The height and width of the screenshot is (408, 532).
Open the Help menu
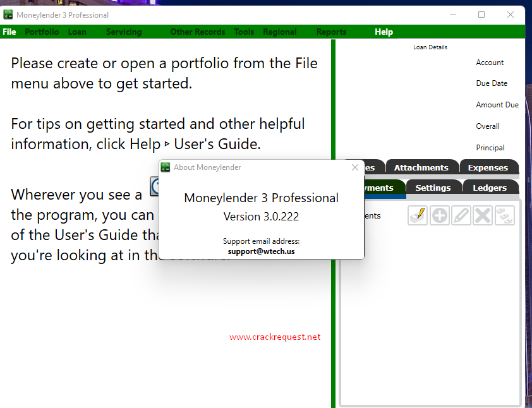point(384,32)
